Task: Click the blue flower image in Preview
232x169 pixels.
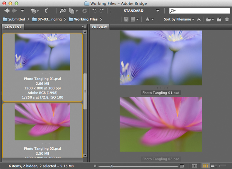Action: click(161, 58)
